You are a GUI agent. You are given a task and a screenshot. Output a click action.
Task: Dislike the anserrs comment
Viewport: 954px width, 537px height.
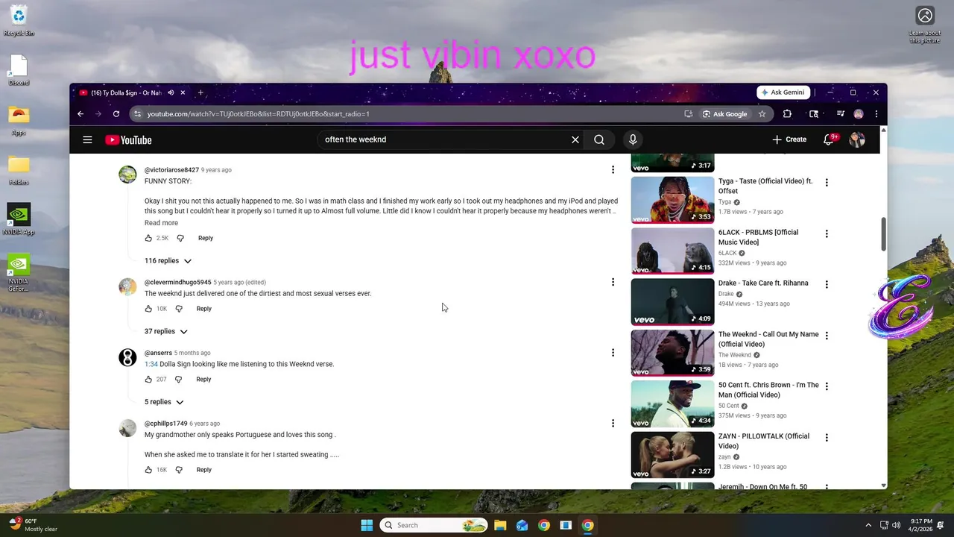(x=178, y=380)
